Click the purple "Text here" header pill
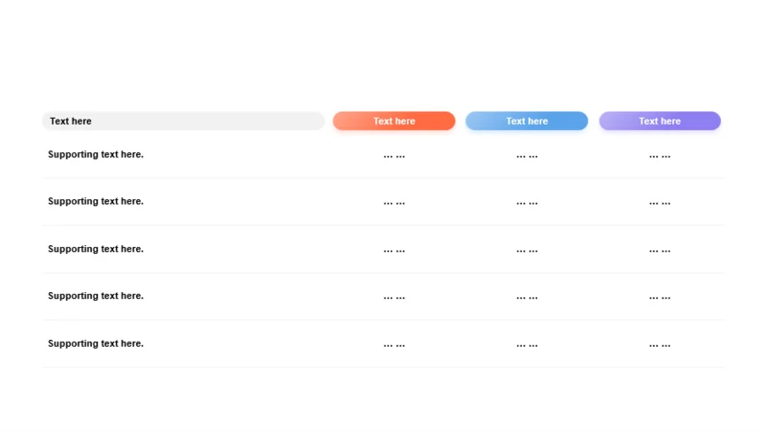766x431 pixels. tap(660, 121)
